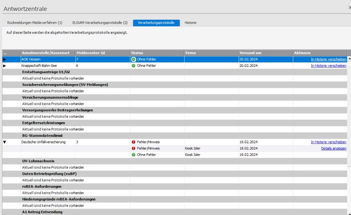Collapse the Deutsche Unfallversicherung row
The height and width of the screenshot is (215, 351).
click(x=5, y=142)
